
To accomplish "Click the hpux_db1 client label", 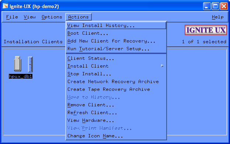I will (21, 76).
